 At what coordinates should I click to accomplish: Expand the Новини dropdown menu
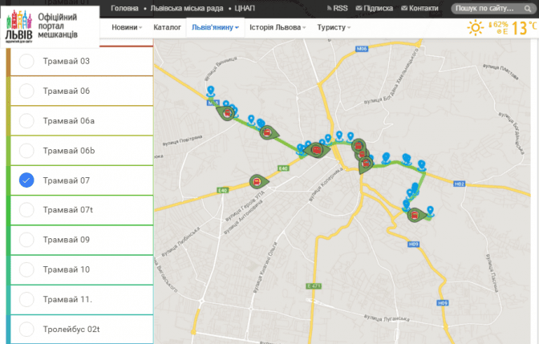[x=127, y=27]
